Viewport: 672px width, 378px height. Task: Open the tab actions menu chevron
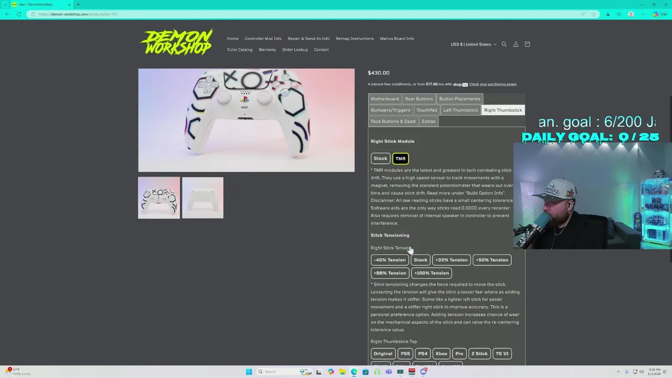6,4
